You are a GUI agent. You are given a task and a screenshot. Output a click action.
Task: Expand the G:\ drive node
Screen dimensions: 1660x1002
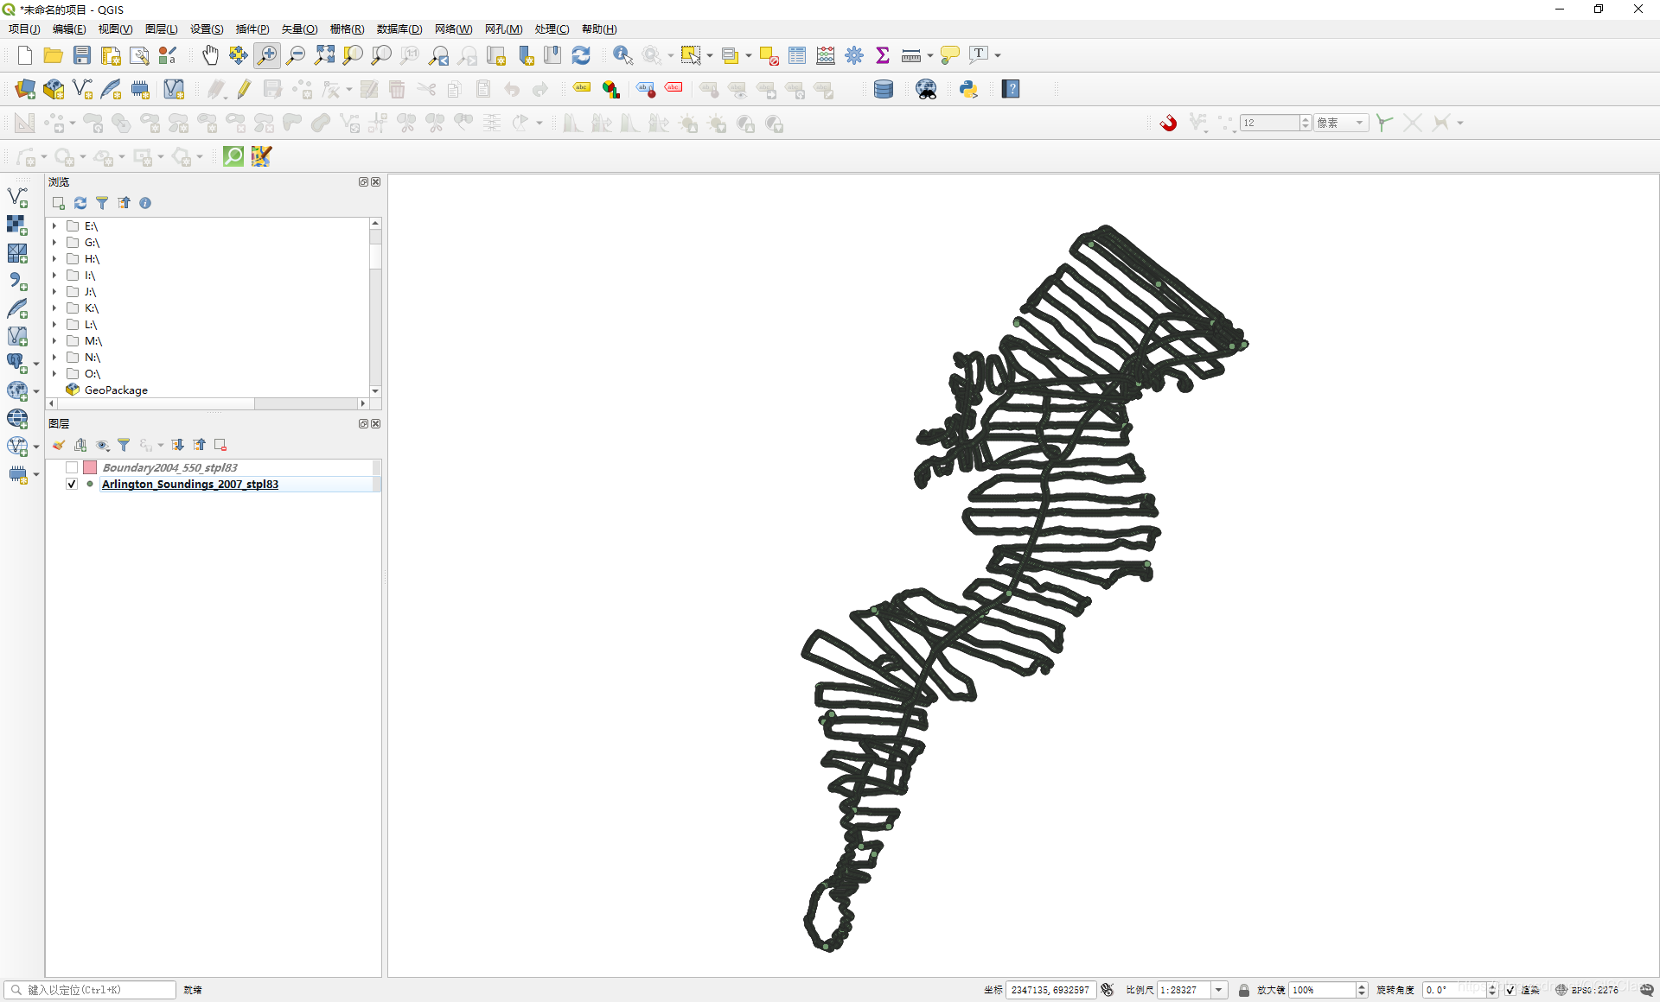pos(54,243)
